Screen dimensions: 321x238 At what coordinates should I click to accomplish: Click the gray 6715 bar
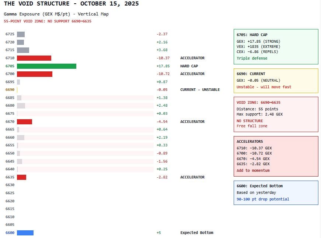coord(24,50)
